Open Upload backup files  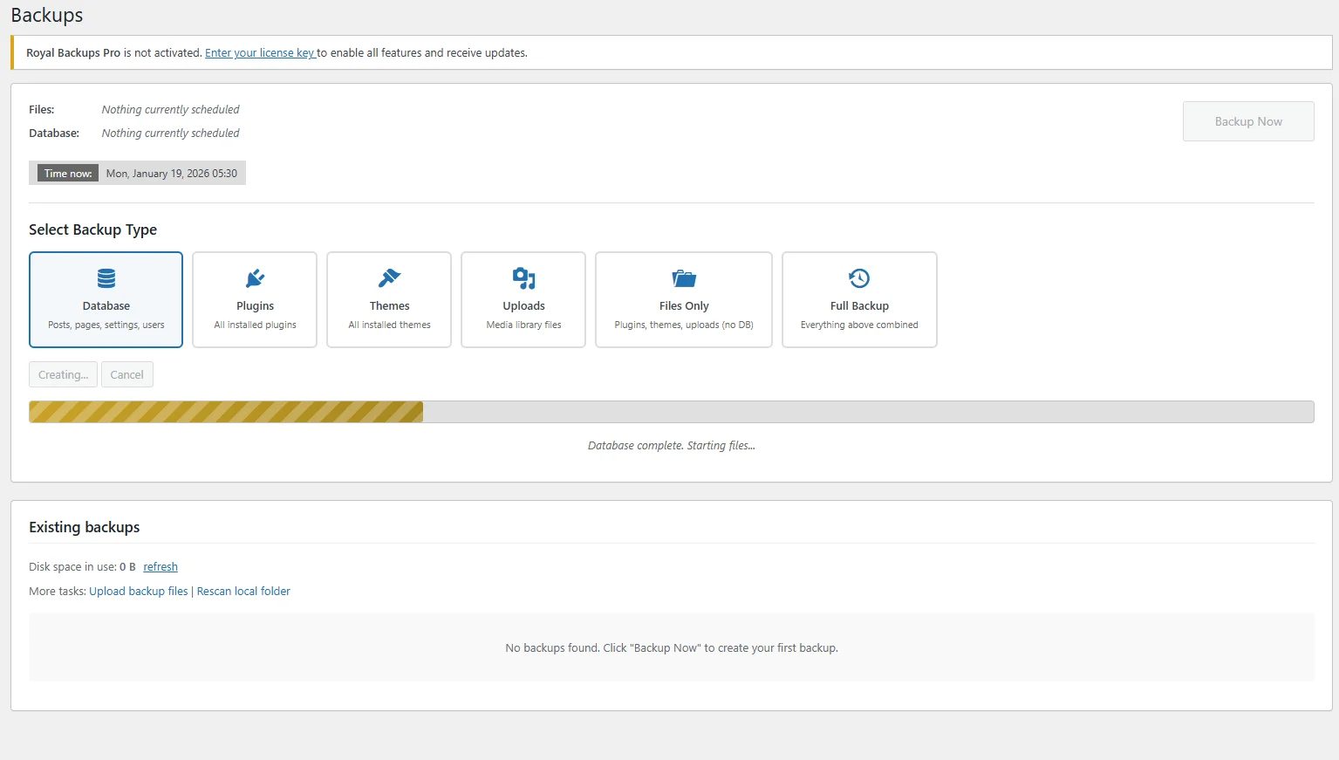(x=138, y=591)
